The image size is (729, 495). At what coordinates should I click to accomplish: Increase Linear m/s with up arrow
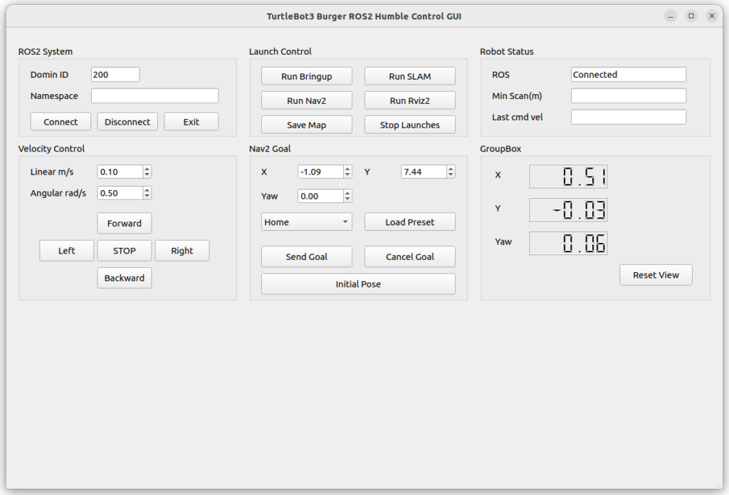pos(147,168)
